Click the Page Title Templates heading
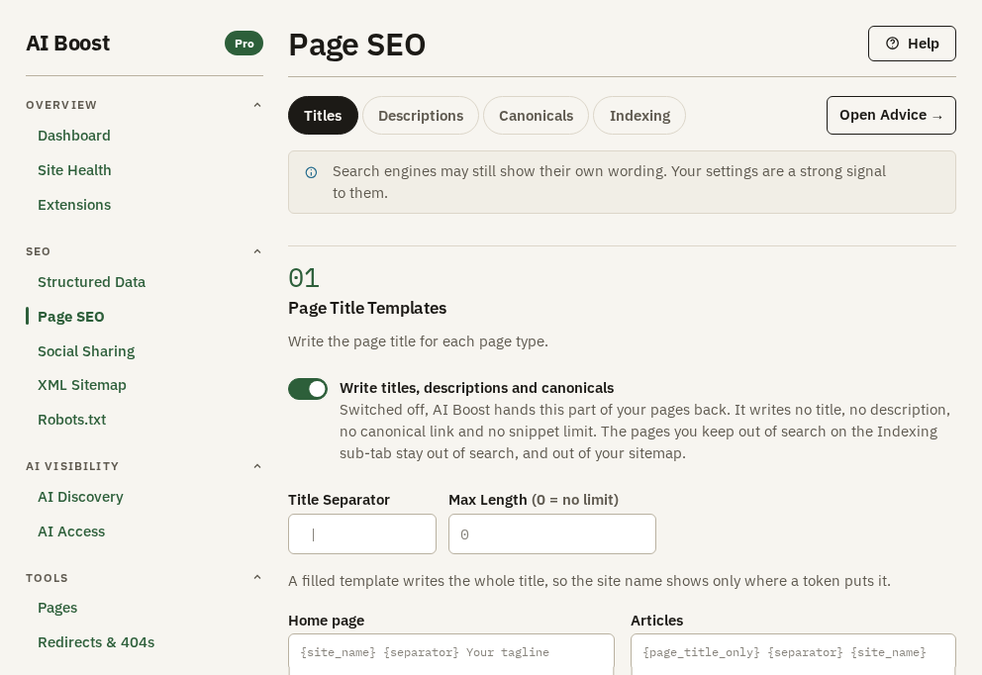 tap(367, 308)
